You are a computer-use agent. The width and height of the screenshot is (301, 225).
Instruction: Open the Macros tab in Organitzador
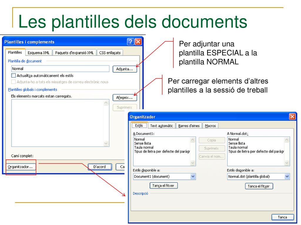[210, 126]
